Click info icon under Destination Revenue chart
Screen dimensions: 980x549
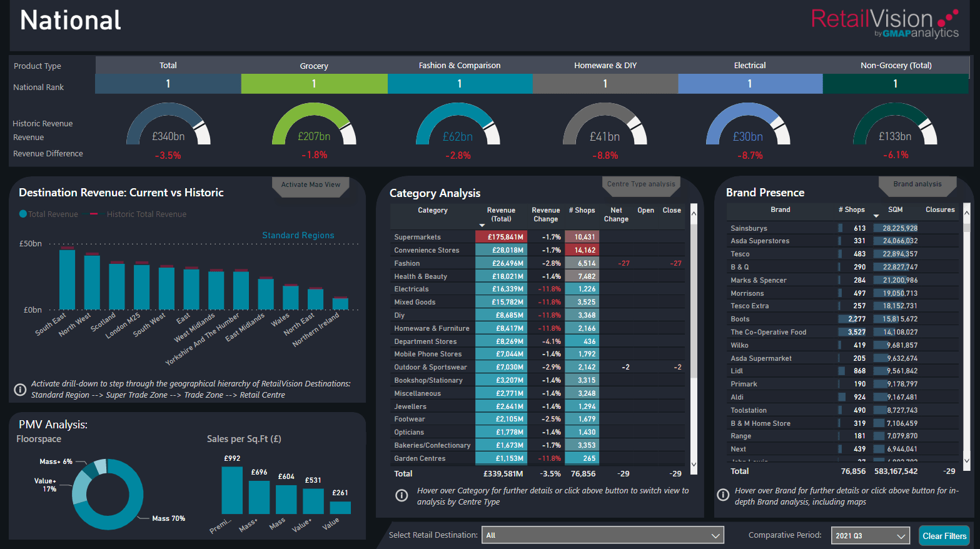coord(20,390)
